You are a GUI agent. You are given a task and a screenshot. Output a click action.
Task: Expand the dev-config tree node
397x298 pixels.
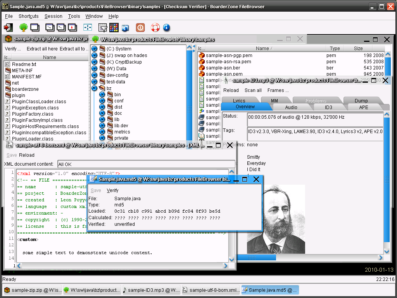[95, 75]
